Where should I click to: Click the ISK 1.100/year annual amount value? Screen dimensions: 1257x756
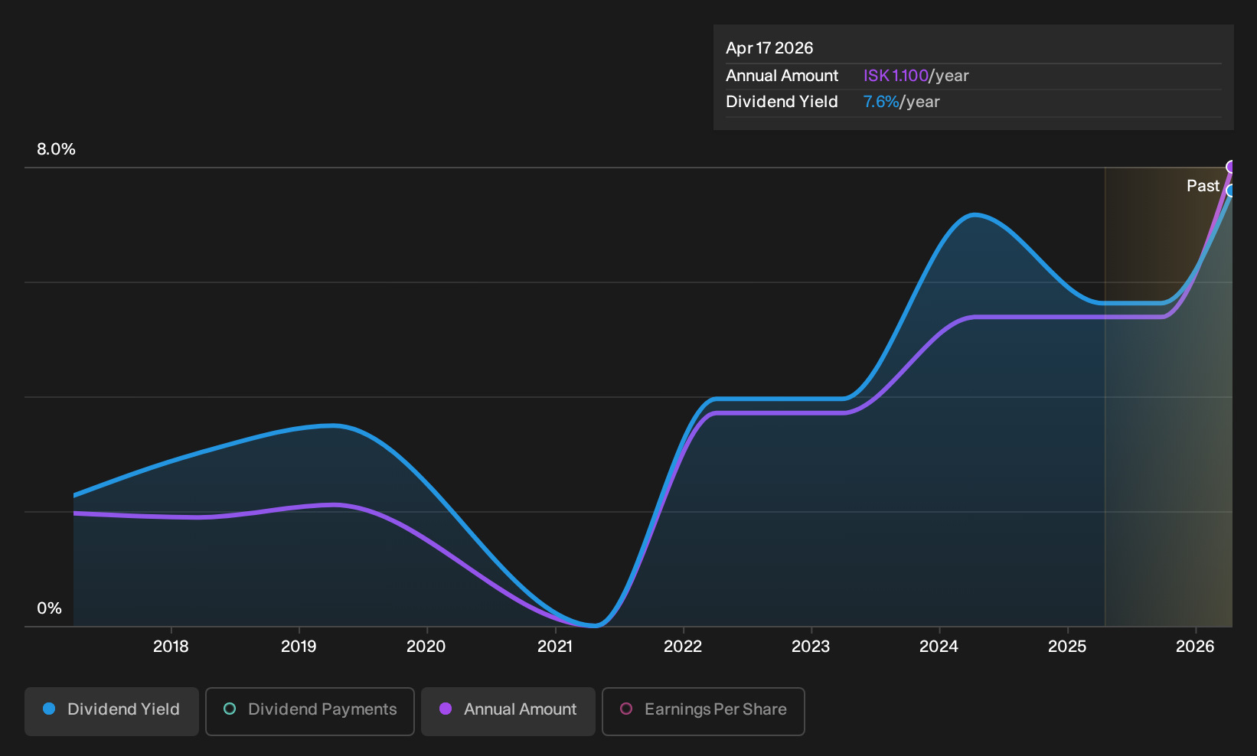point(916,76)
